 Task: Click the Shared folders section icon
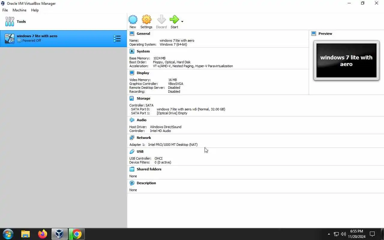132,169
